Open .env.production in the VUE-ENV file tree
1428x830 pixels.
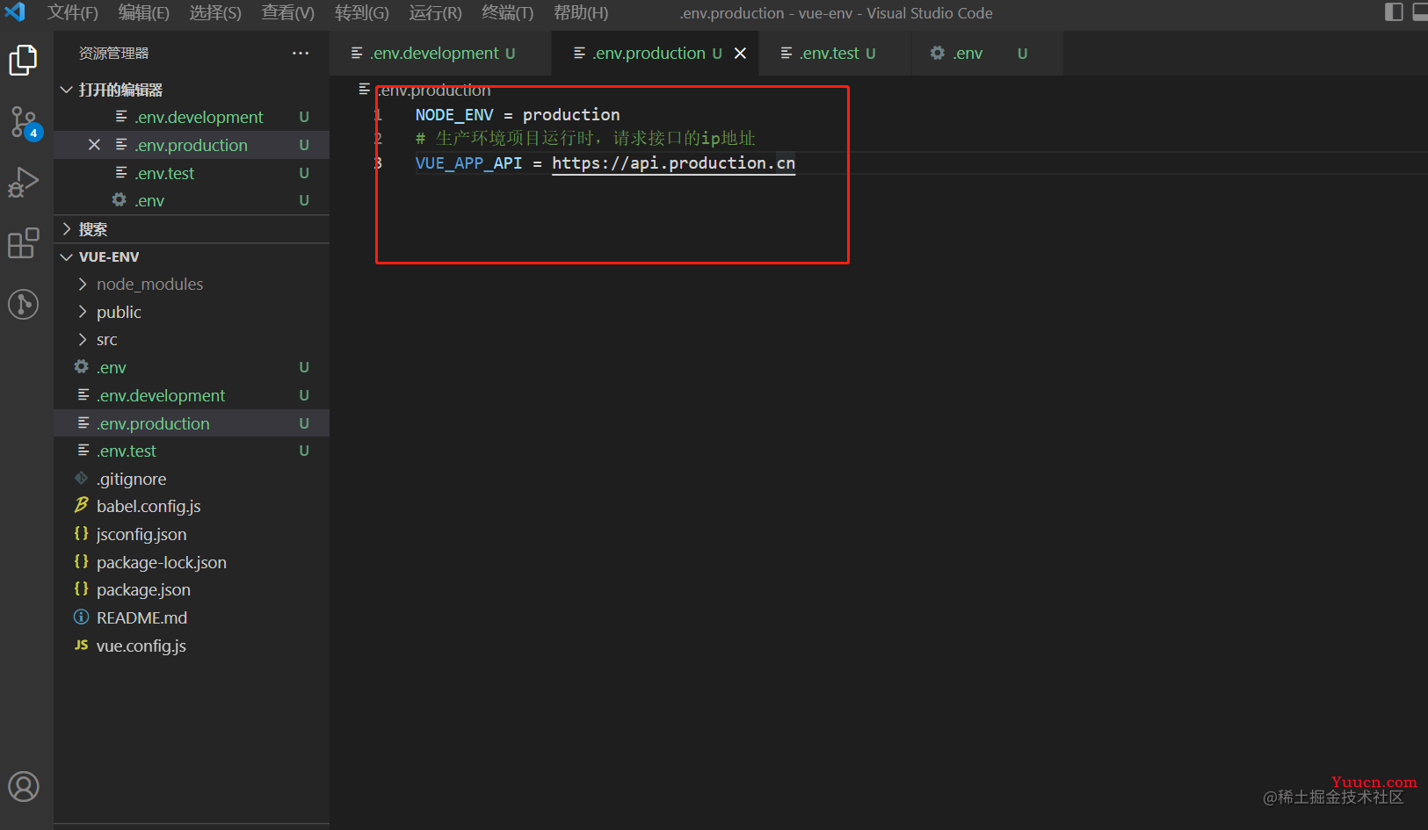coord(192,423)
